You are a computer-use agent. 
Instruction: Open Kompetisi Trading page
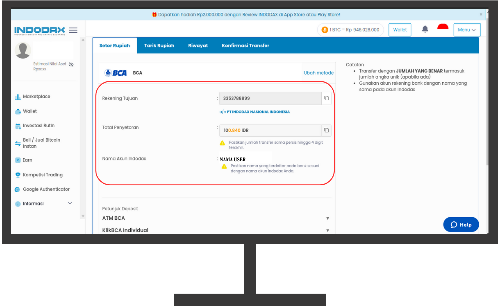point(43,175)
